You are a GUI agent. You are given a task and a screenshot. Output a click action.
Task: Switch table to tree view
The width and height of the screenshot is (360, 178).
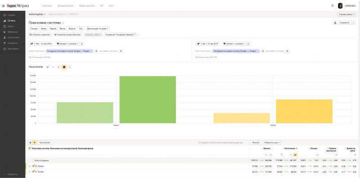tap(34, 143)
